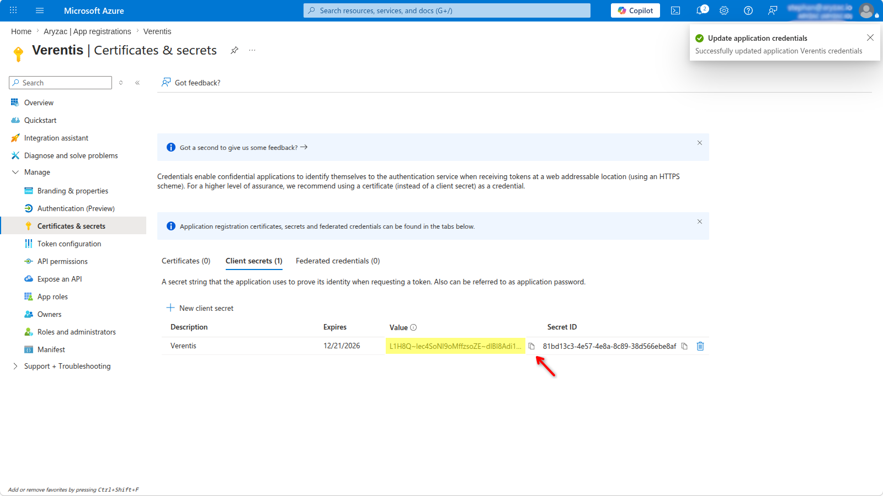Viewport: 883px width, 496px height.
Task: Open the account avatar menu
Action: 866,10
